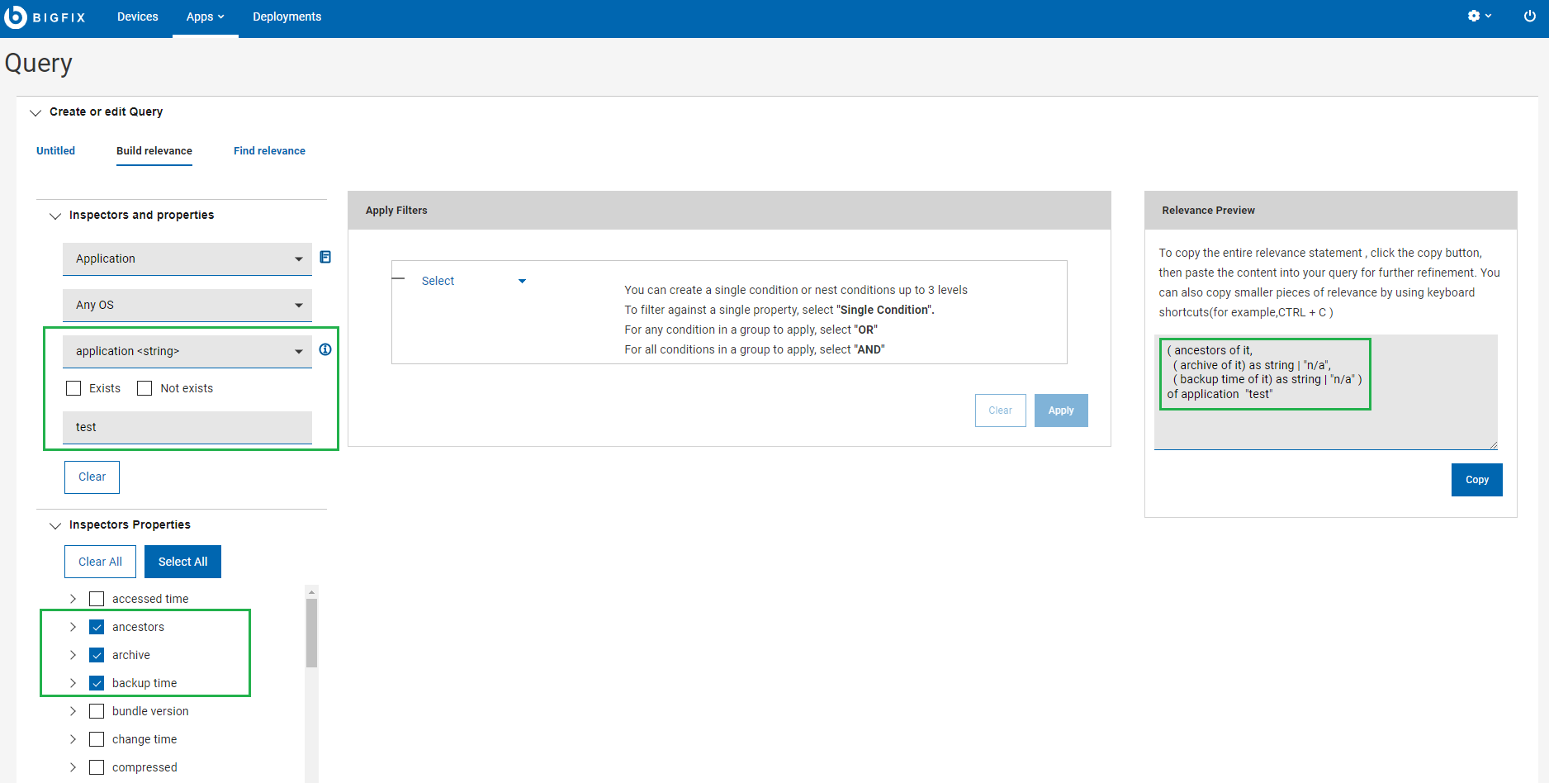Collapse Inspectors and properties section
Screen dimensions: 1549x783
[55, 216]
